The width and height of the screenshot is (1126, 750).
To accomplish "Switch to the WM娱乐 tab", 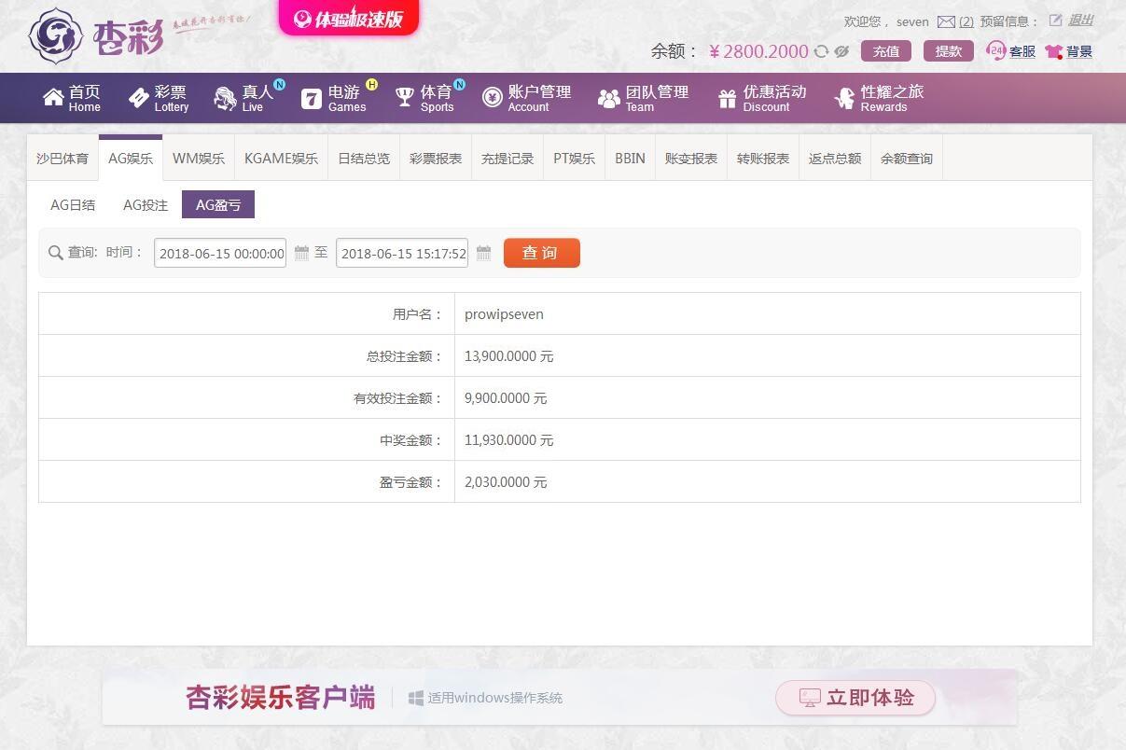I will (x=199, y=159).
